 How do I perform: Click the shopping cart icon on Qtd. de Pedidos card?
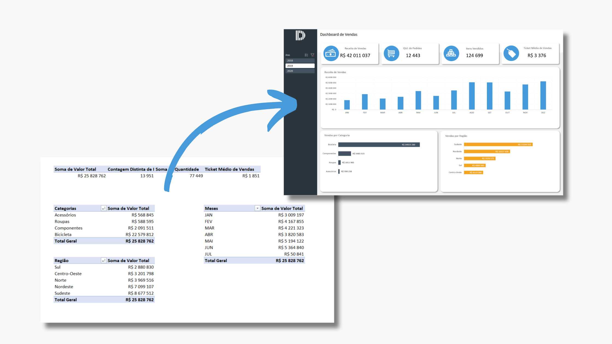(392, 54)
